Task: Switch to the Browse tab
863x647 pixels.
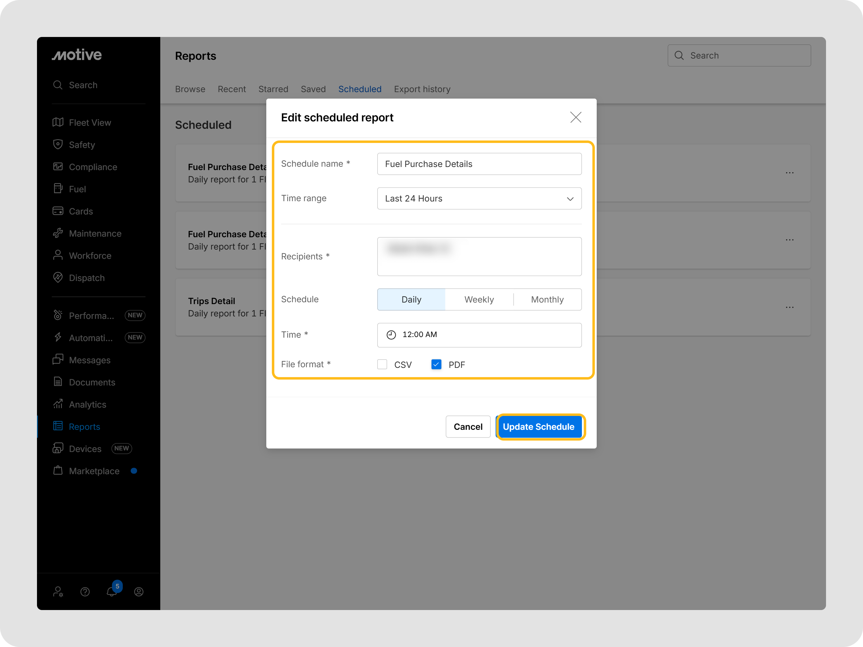Action: click(x=190, y=89)
